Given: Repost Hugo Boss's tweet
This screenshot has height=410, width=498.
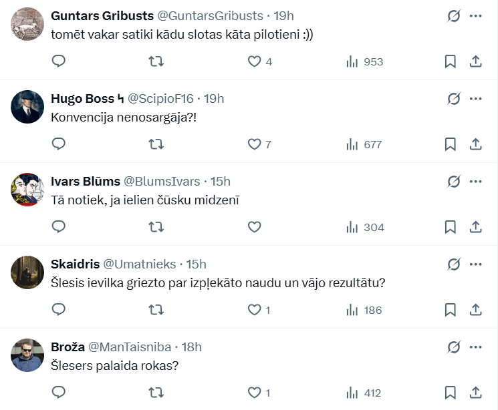Looking at the screenshot, I should tap(156, 144).
